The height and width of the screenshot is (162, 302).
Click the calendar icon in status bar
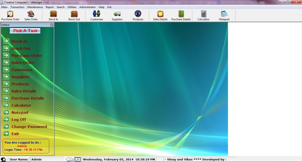[69, 159]
